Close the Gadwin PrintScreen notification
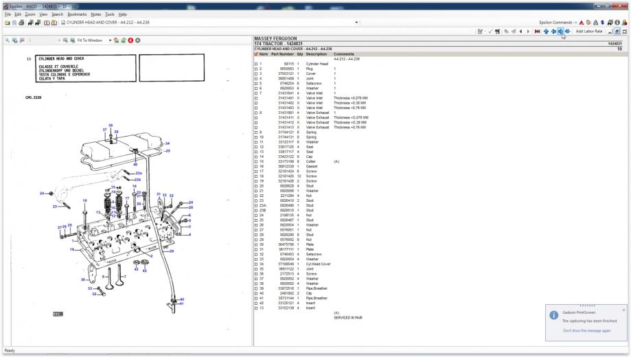This screenshot has height=357, width=631. pyautogui.click(x=623, y=310)
